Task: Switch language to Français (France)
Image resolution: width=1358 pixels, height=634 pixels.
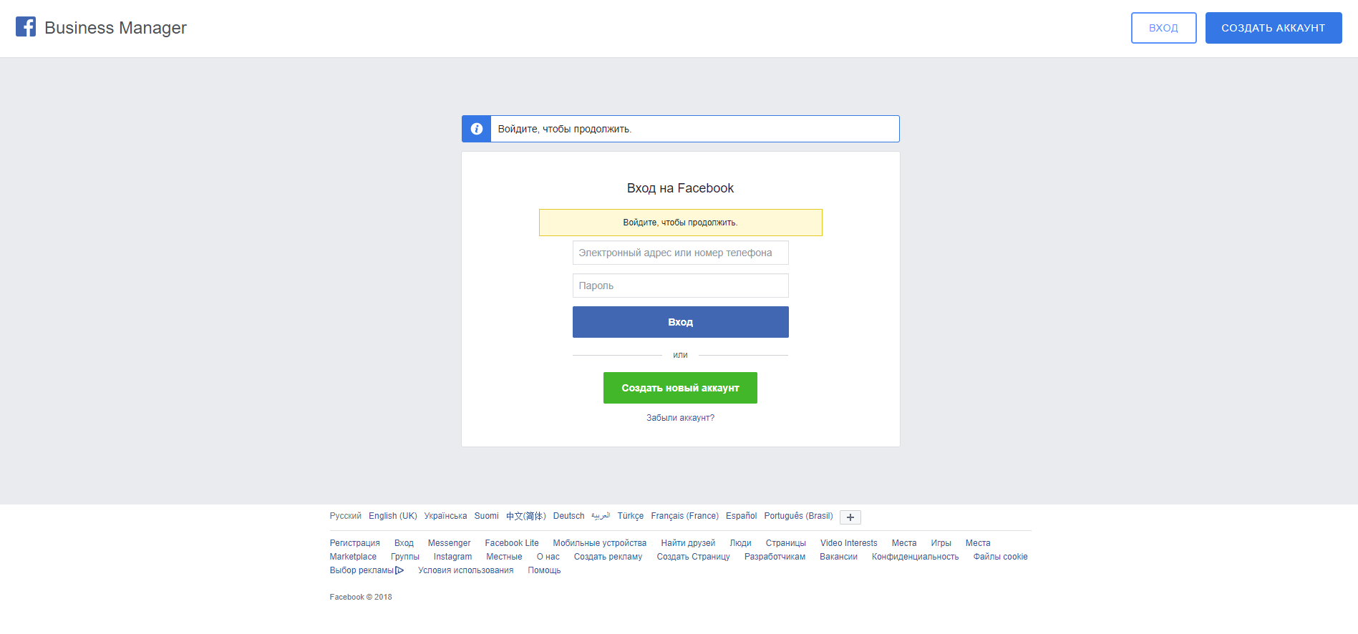Action: coord(684,516)
